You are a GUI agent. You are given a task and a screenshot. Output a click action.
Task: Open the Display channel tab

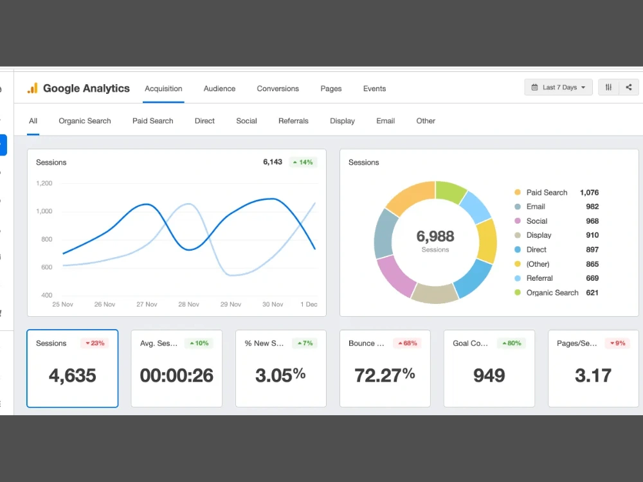click(x=343, y=121)
